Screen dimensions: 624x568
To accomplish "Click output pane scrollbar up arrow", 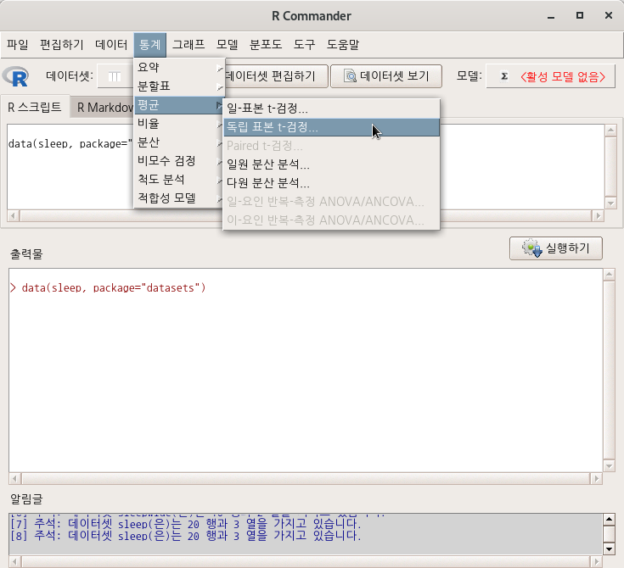I will 609,275.
